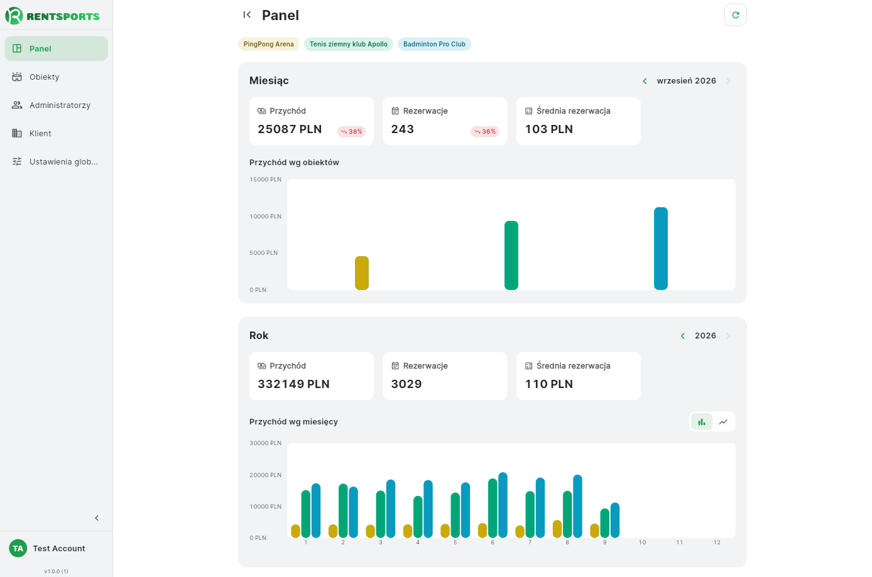Click the Przychód wg miesięcy heading
The height and width of the screenshot is (577, 872).
(x=293, y=422)
